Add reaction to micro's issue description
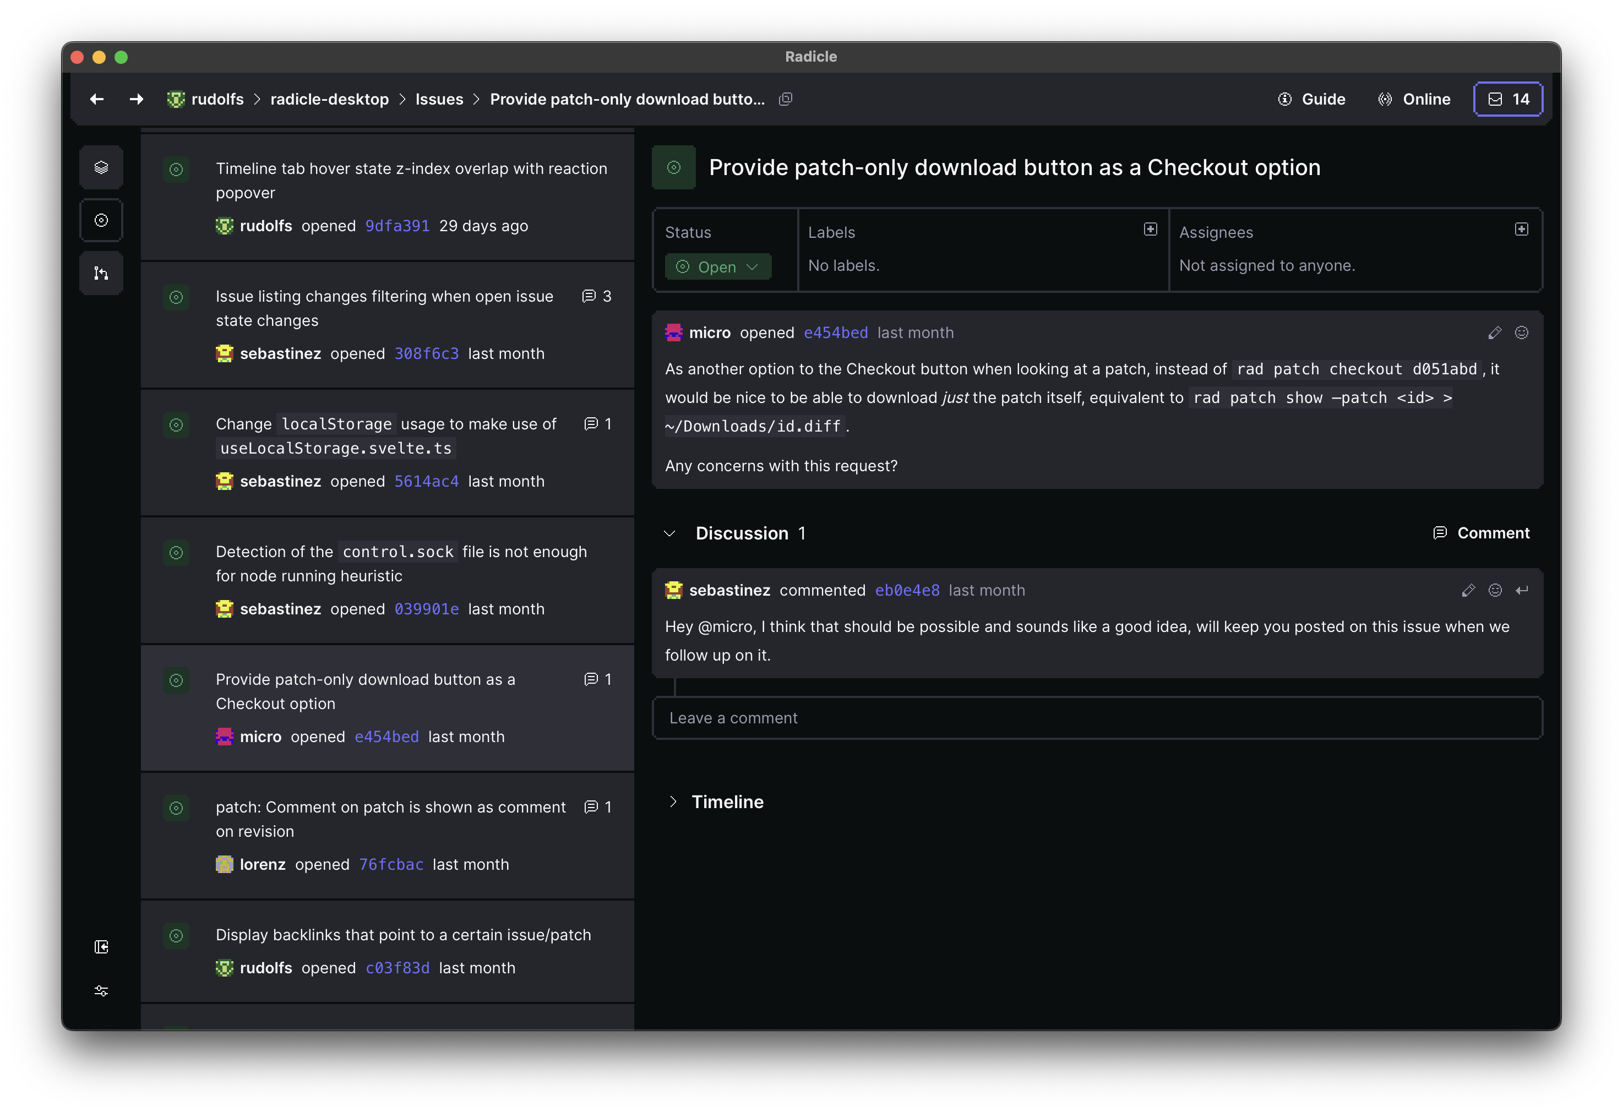 click(1522, 332)
